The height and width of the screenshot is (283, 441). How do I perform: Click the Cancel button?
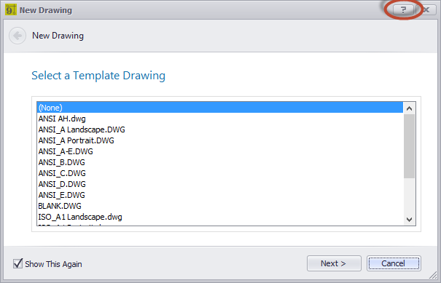pyautogui.click(x=394, y=263)
